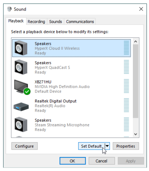The image size is (149, 171).
Task: Open Properties for the selected device
Action: pos(126,146)
